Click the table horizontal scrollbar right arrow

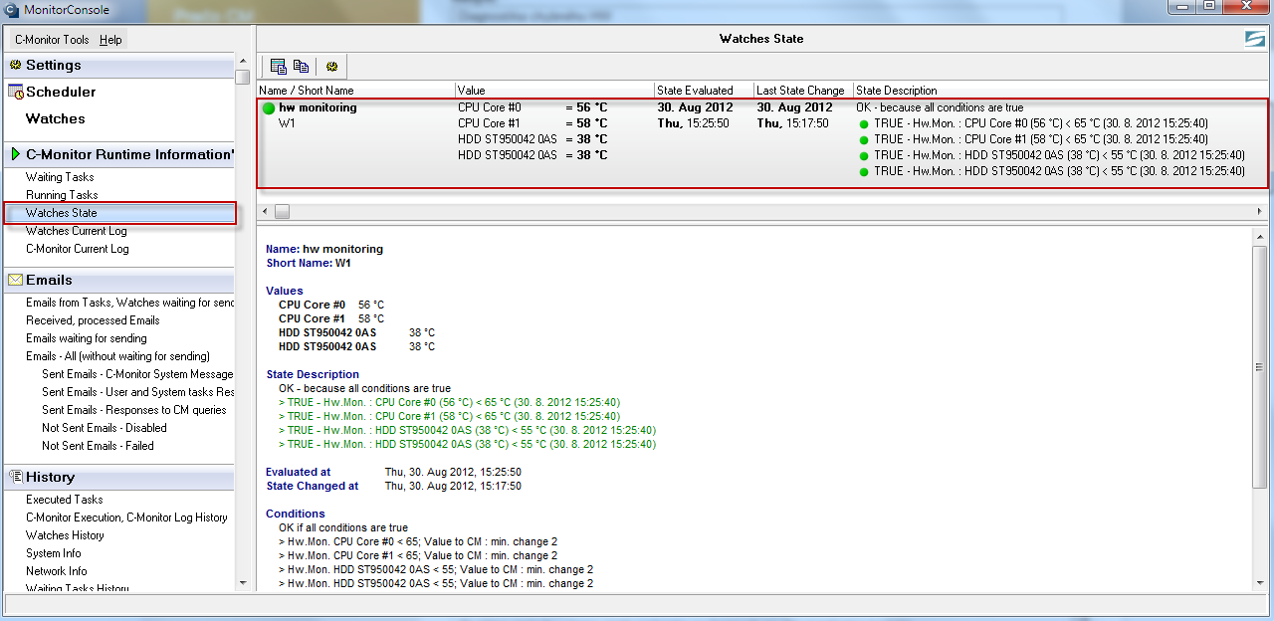[1262, 212]
